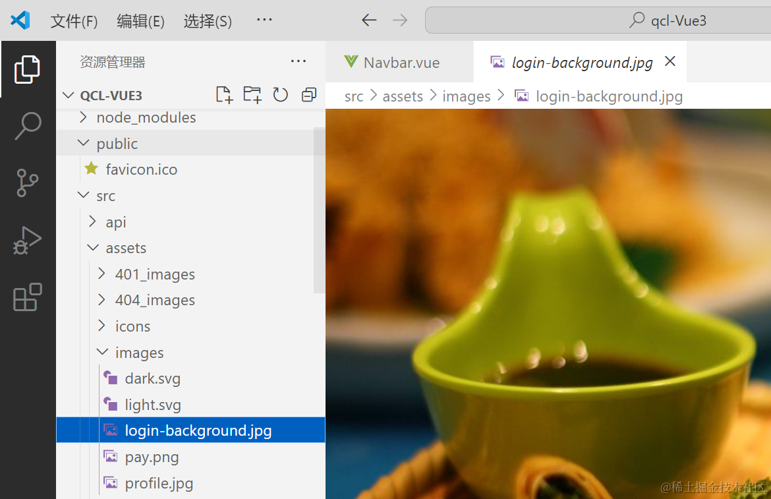Go back using the left arrow
Viewport: 771px width, 499px height.
coord(369,20)
